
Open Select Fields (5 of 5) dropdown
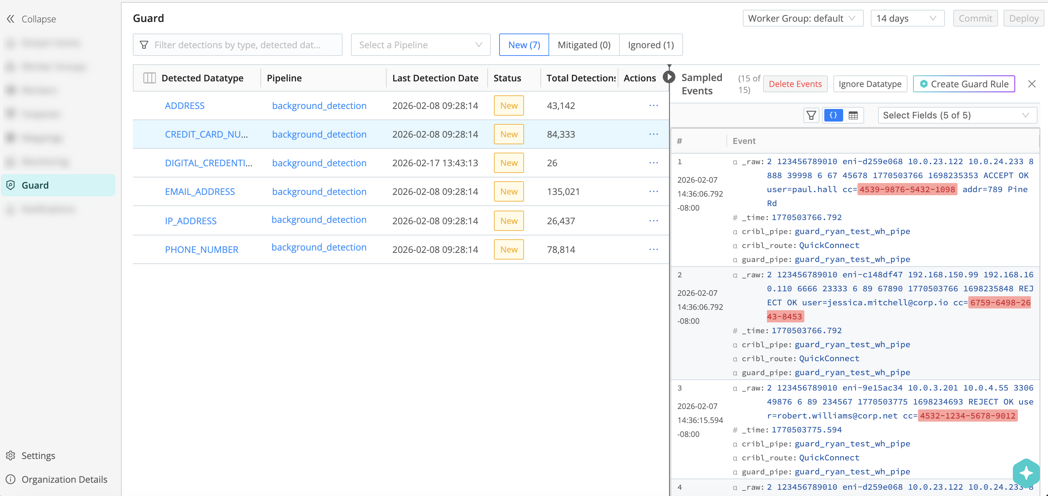tap(957, 115)
